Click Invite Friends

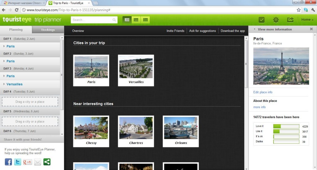(x=175, y=31)
